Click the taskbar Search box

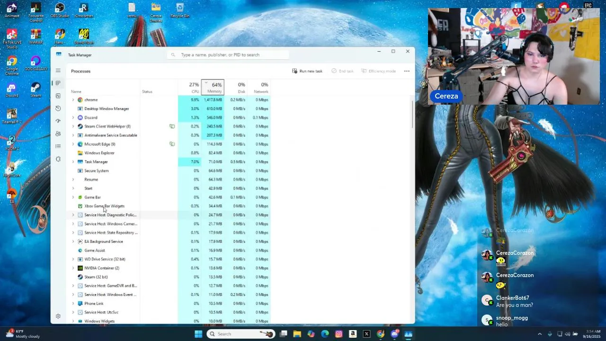(x=241, y=334)
